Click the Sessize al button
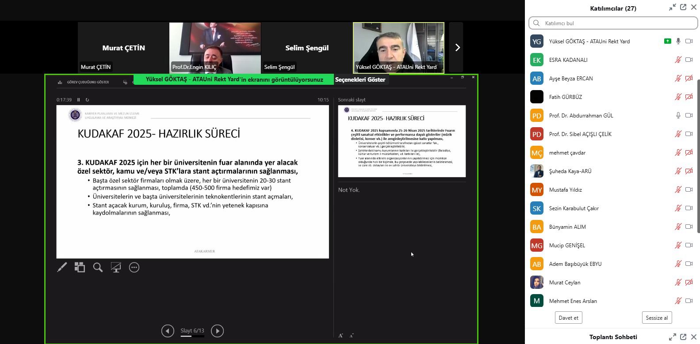 pos(657,318)
